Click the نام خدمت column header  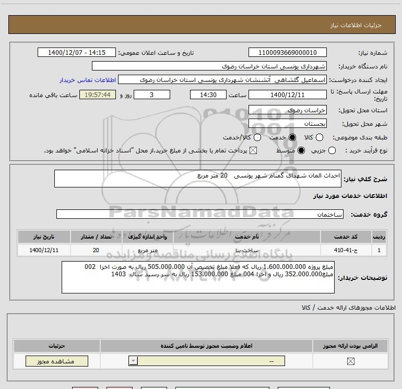[x=246, y=237]
